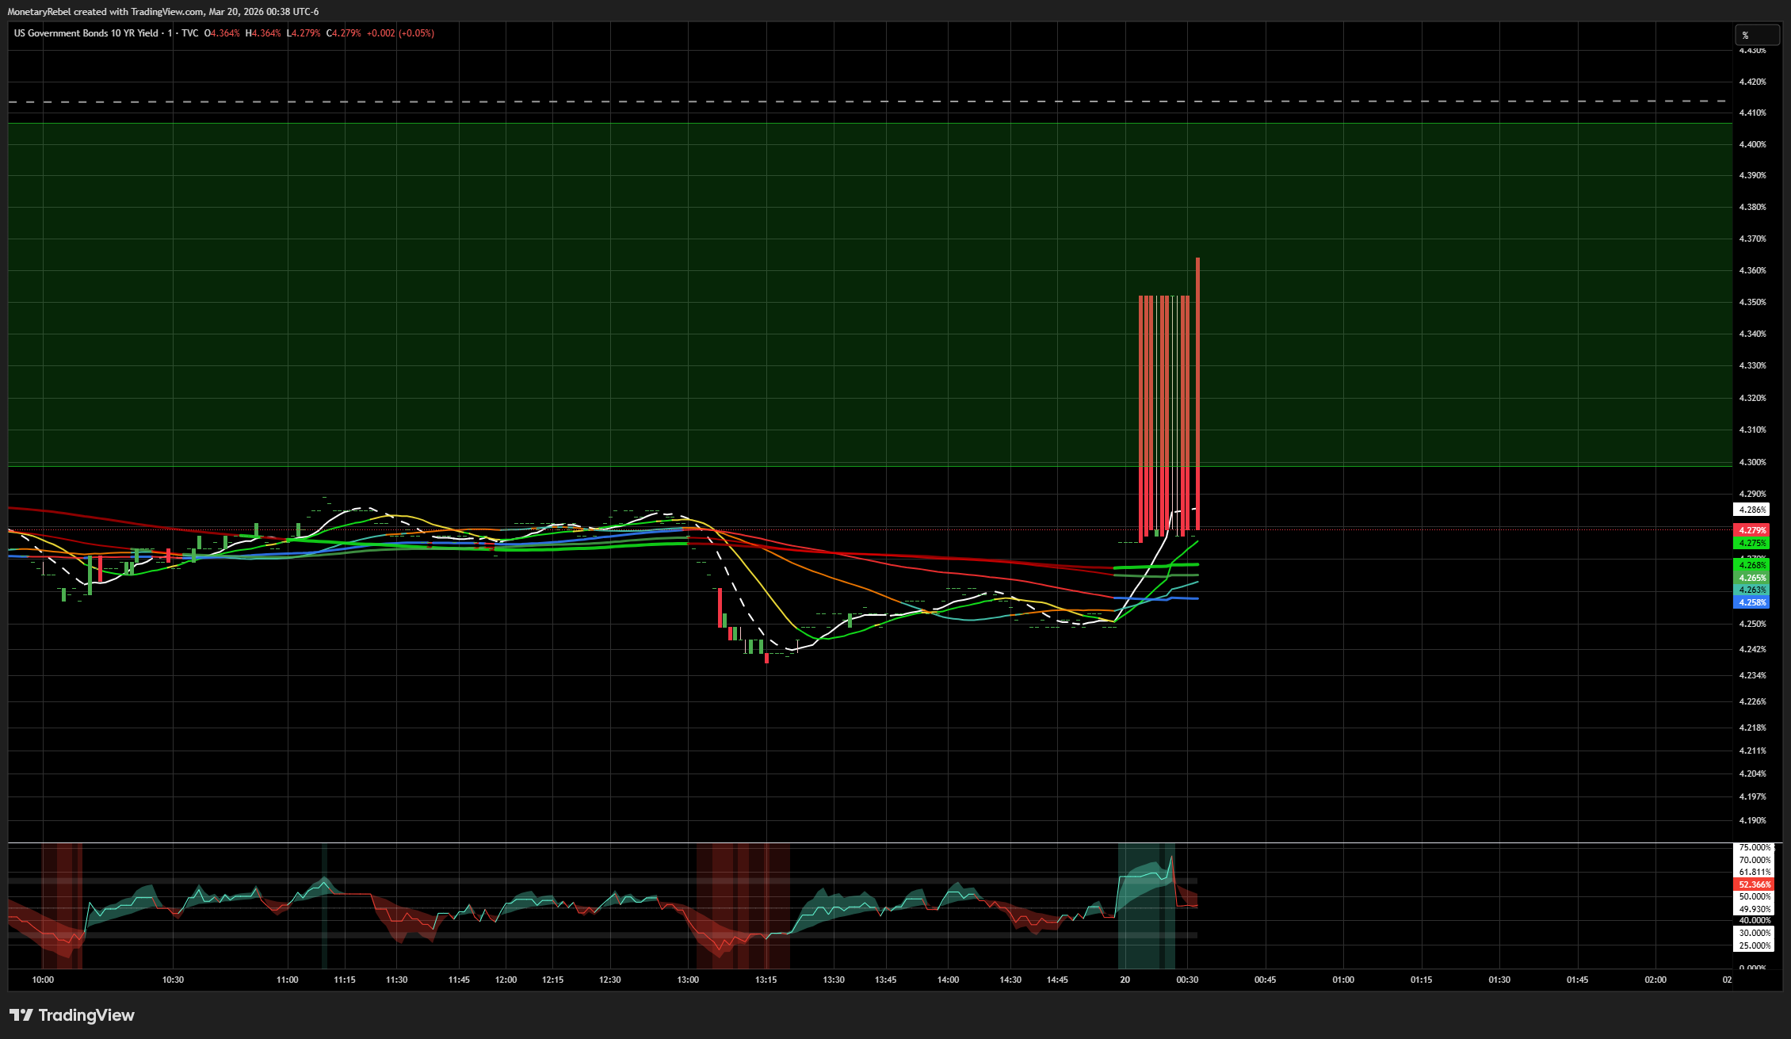Click the +0.002 (+0.05%) change value
The width and height of the screenshot is (1791, 1039).
click(400, 33)
